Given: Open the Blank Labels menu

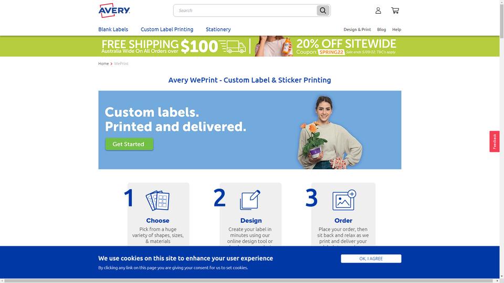Looking at the screenshot, I should coord(113,29).
